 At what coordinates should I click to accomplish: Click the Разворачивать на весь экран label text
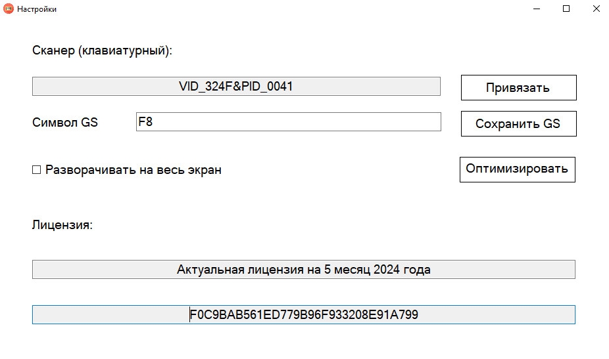(133, 170)
